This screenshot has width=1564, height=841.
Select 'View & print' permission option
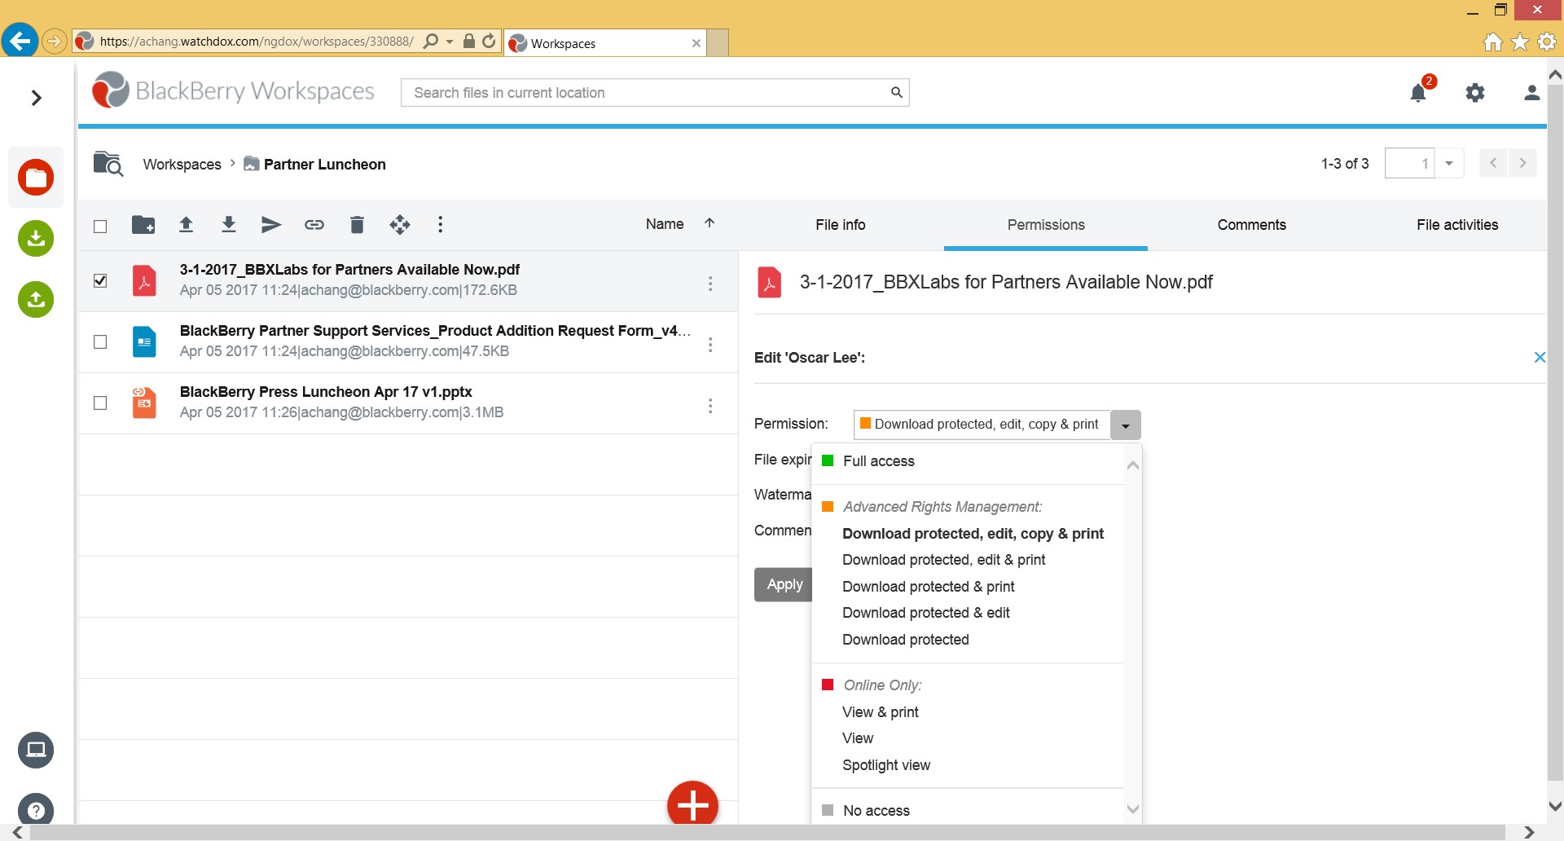(x=880, y=712)
